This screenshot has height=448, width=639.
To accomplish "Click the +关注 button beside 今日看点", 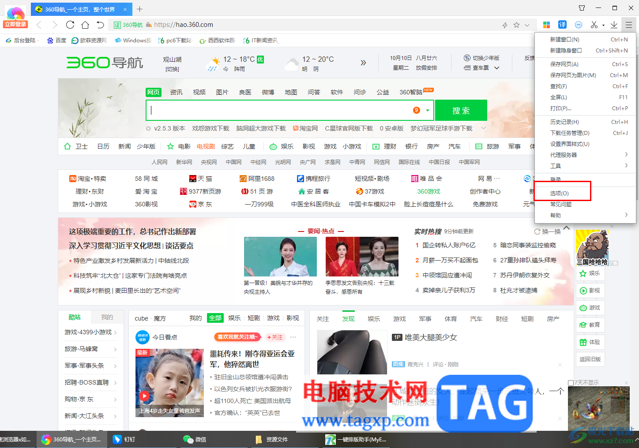I will (275, 337).
